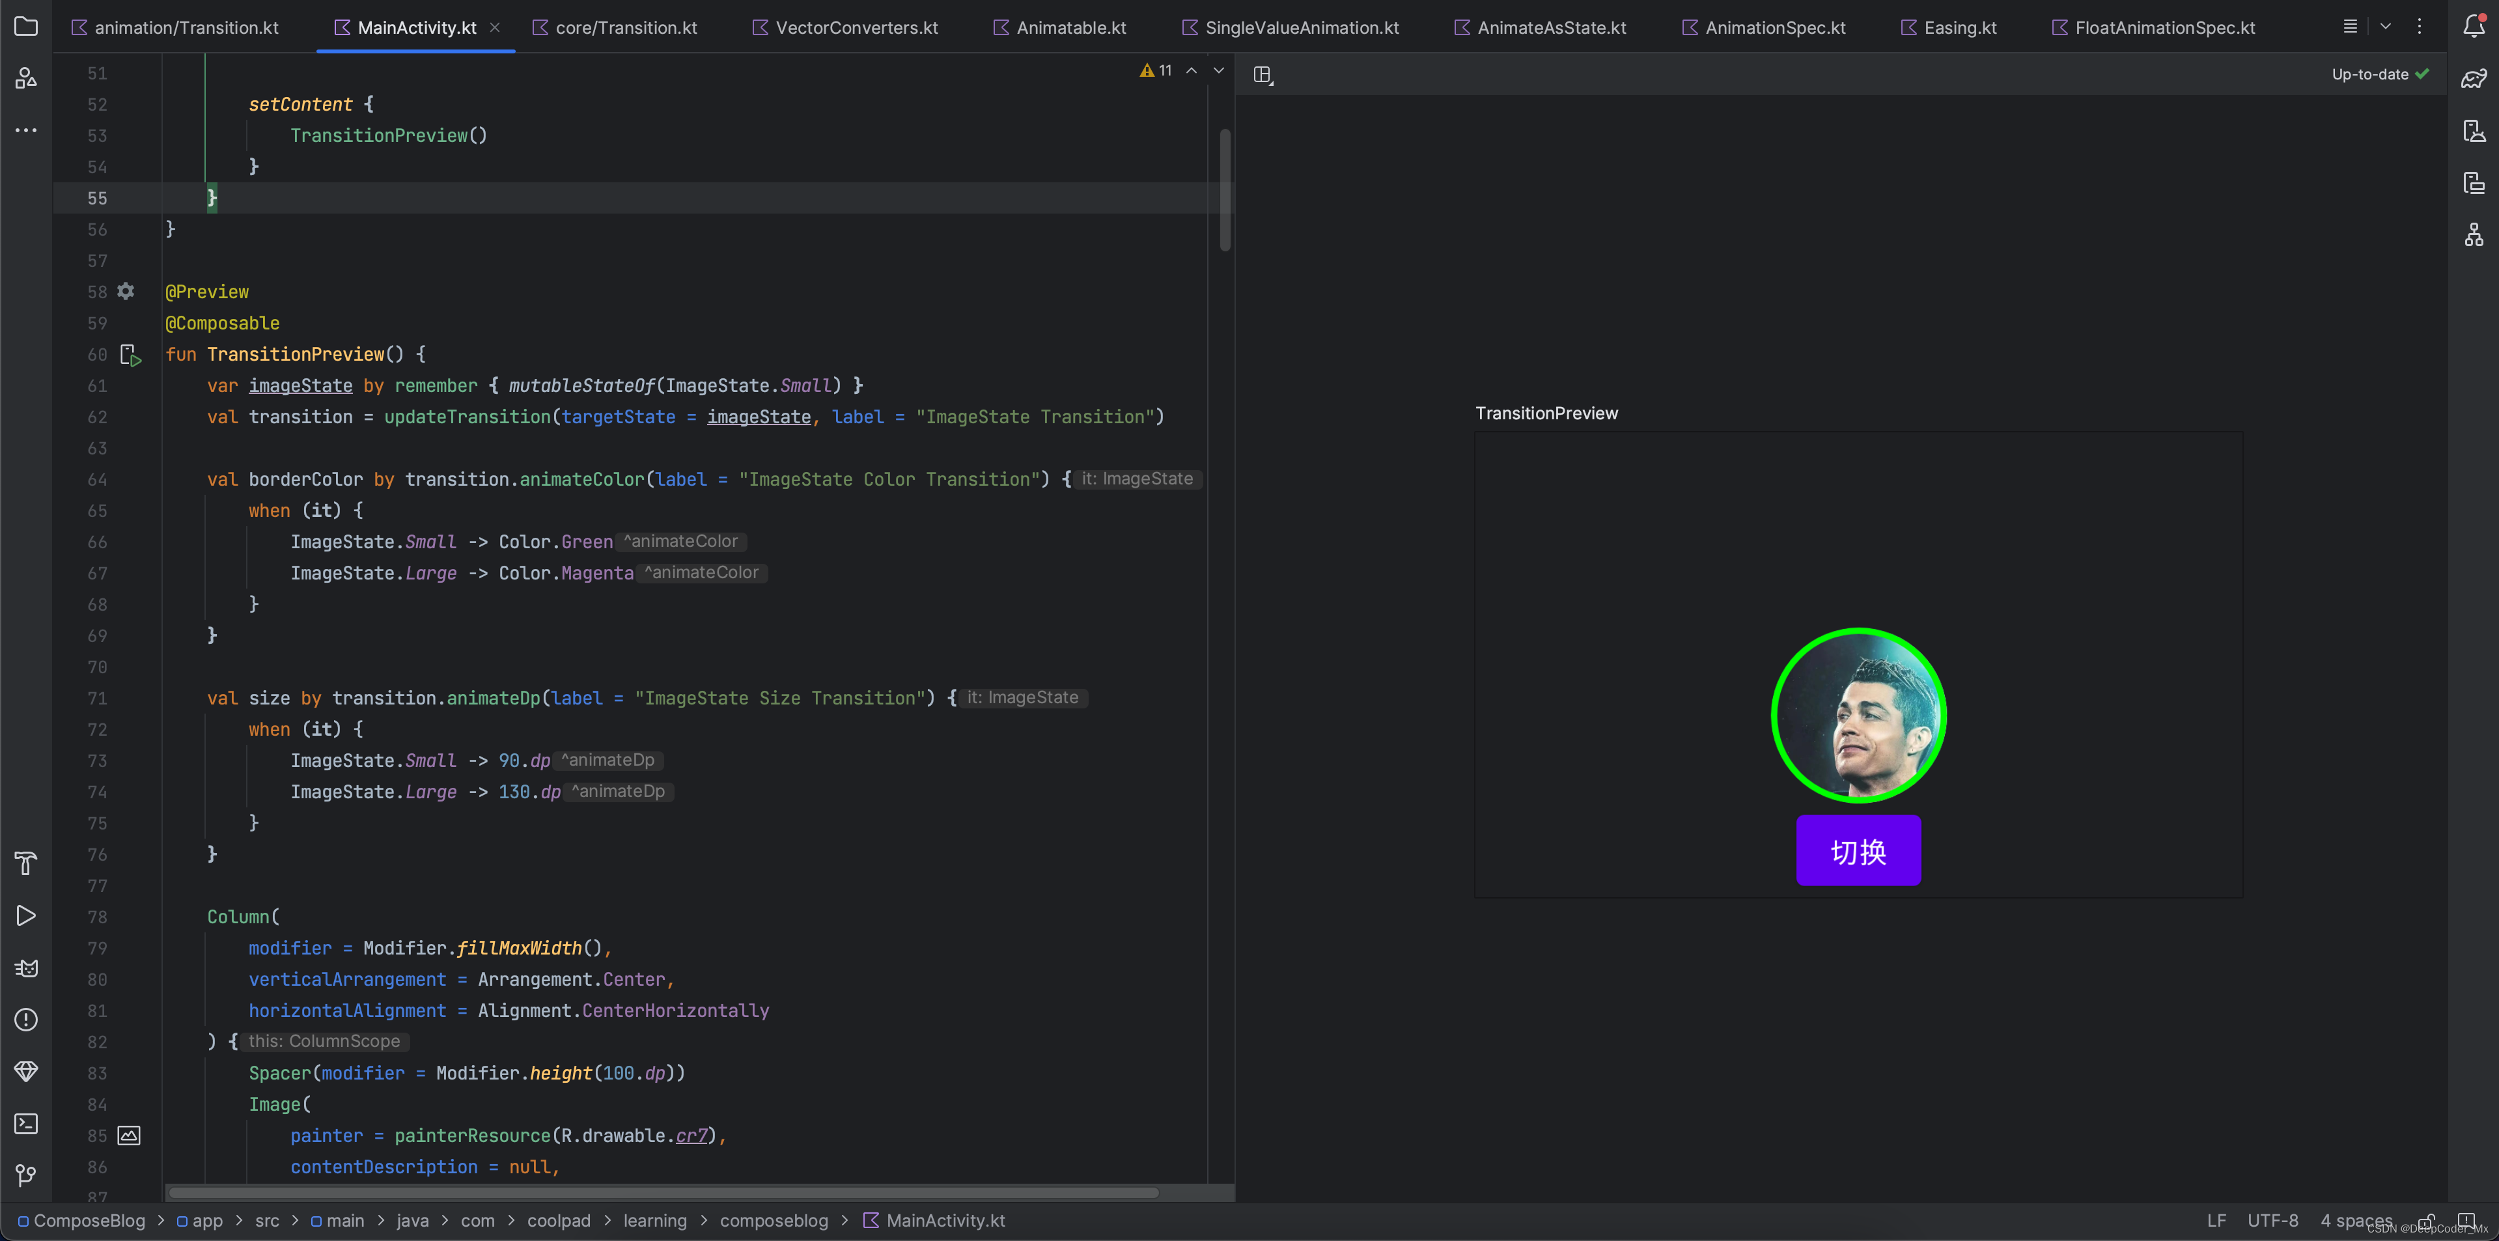Open the Structure tool window icon
The width and height of the screenshot is (2499, 1241).
[26, 77]
